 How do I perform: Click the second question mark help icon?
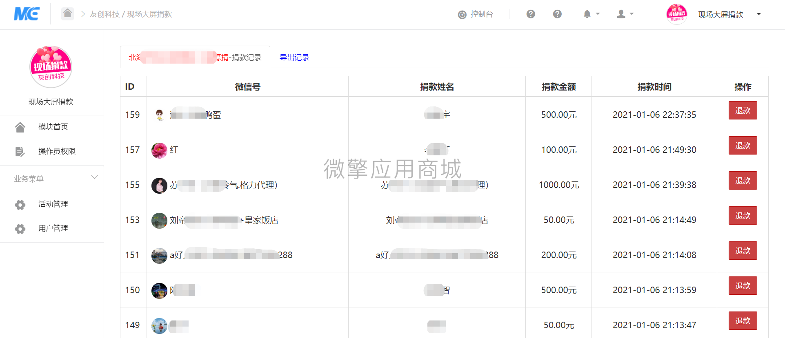coord(557,14)
